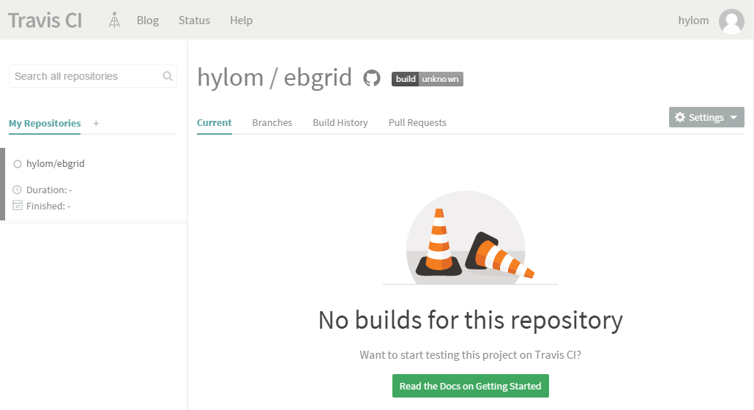The width and height of the screenshot is (754, 410).
Task: Click the Finished: - text
Action: point(48,206)
